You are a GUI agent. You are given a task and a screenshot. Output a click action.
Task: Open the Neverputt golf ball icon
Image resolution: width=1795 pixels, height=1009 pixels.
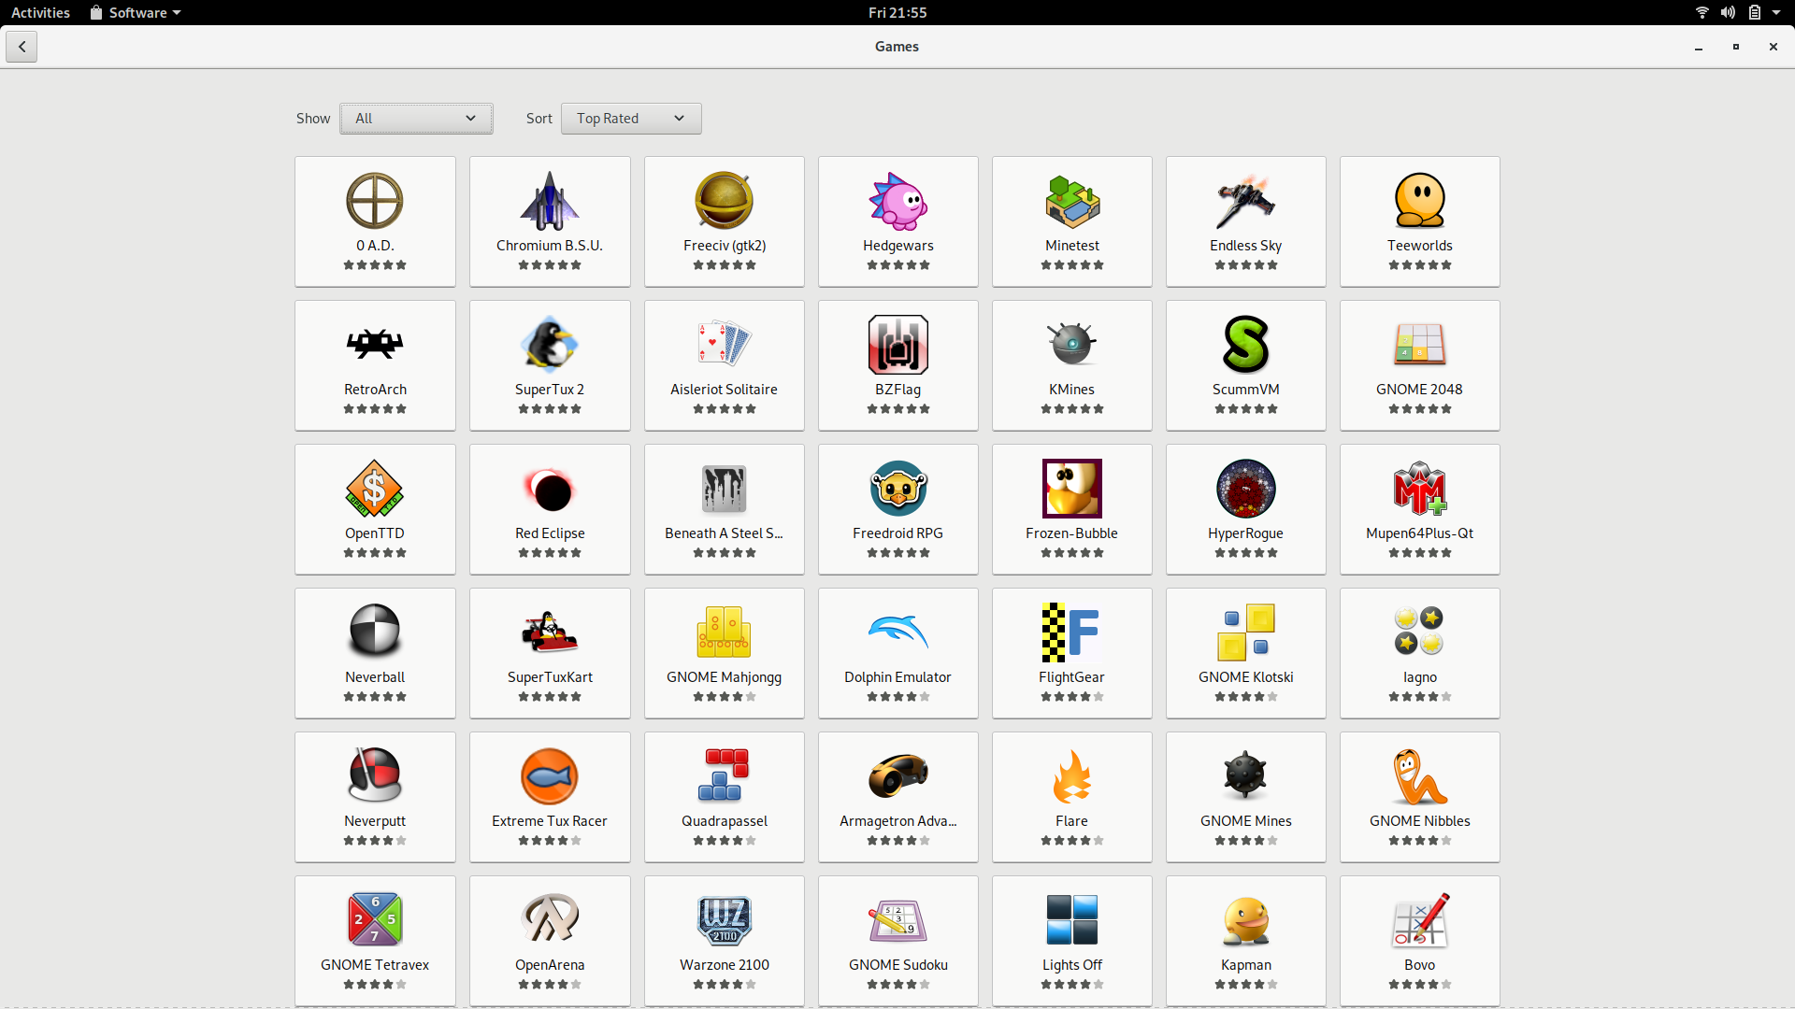coord(375,776)
